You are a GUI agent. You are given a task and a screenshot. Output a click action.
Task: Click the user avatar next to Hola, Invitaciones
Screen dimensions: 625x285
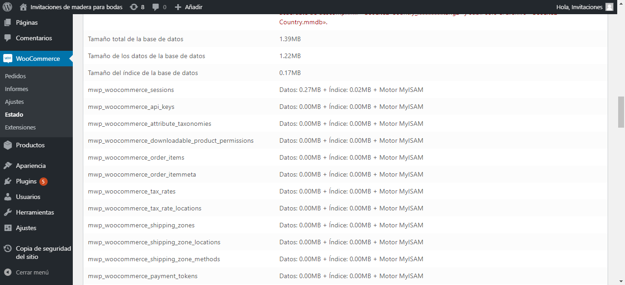click(x=609, y=7)
